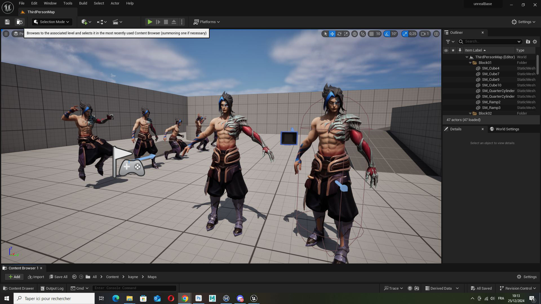This screenshot has width=541, height=304.
Task: Open the Outliner filter options
Action: 450,42
